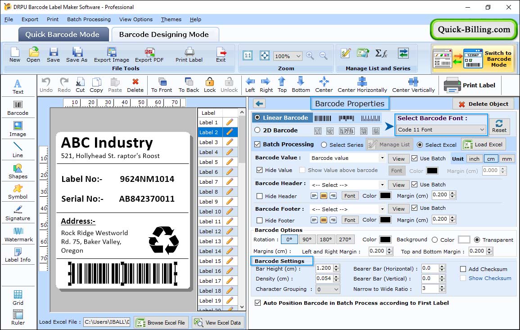Click the Print Label file tool
This screenshot has height=330, width=520.
[189, 55]
